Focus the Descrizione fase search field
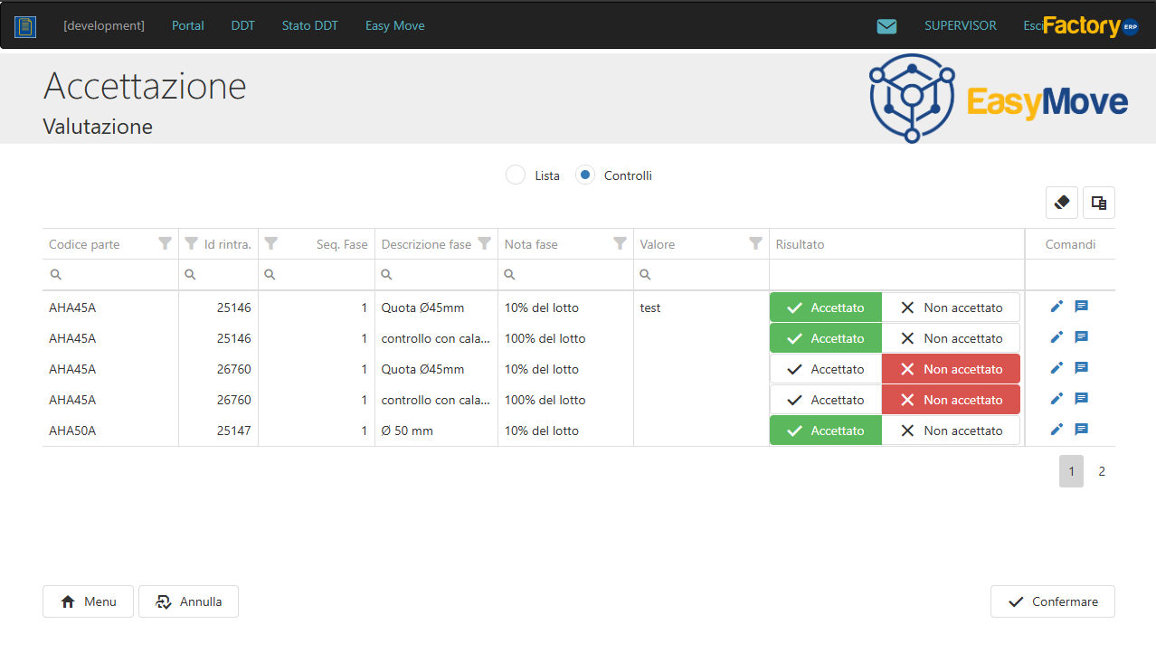Image resolution: width=1156 pixels, height=653 pixels. (x=436, y=274)
